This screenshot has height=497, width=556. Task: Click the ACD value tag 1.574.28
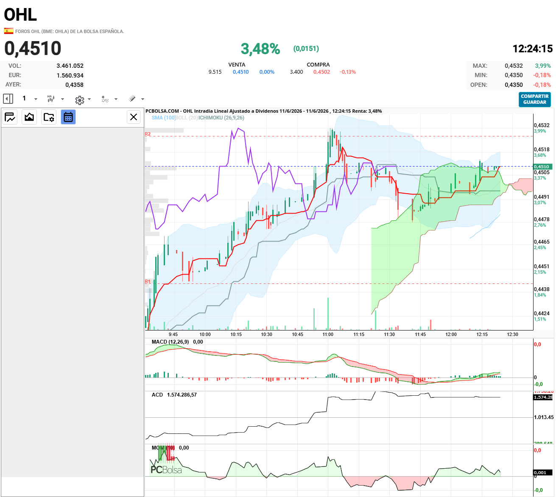[543, 397]
